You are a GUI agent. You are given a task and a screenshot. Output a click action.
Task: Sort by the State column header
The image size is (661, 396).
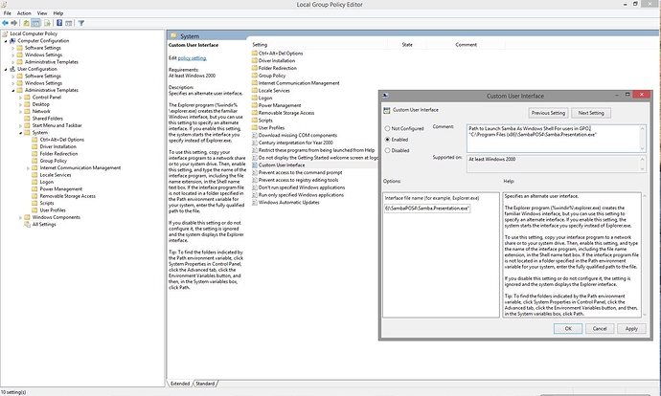(407, 45)
